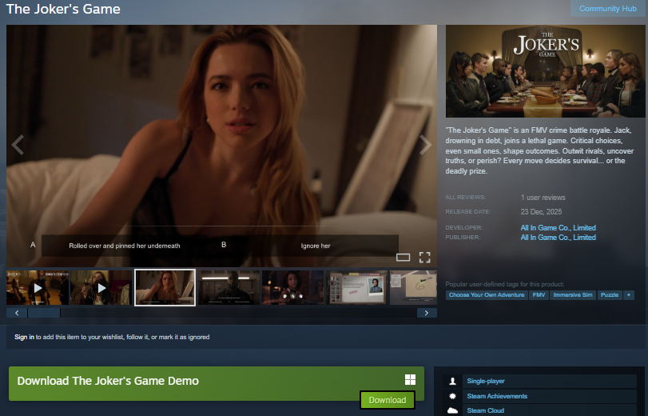
Task: Open the Steam Cloud link
Action: coord(486,410)
